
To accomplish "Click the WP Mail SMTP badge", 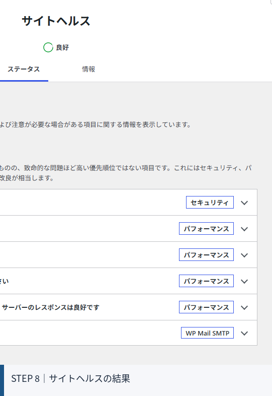I will 207,333.
